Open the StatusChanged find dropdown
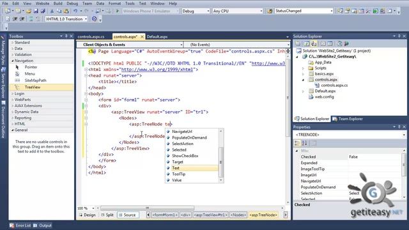409x230 pixels. [x=332, y=11]
